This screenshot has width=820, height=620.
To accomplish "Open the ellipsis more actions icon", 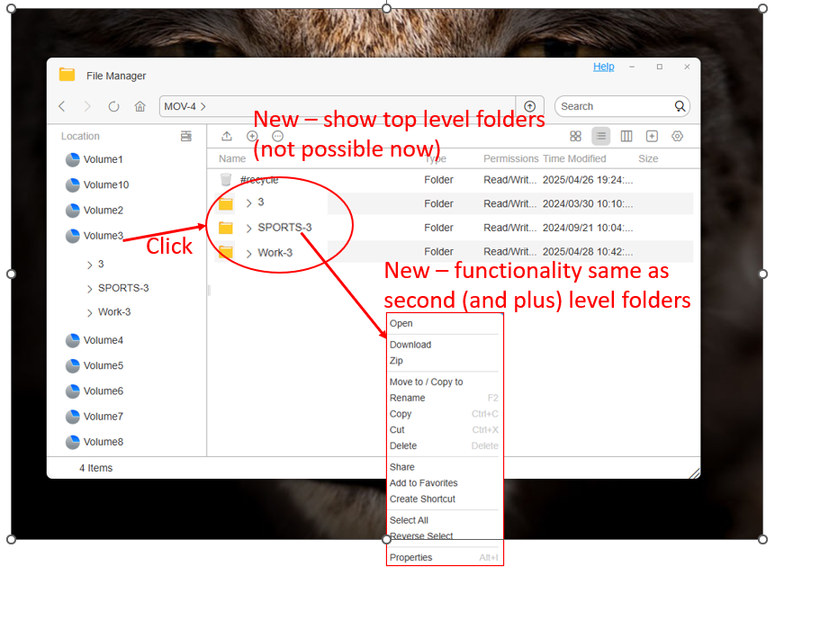I will [x=278, y=137].
